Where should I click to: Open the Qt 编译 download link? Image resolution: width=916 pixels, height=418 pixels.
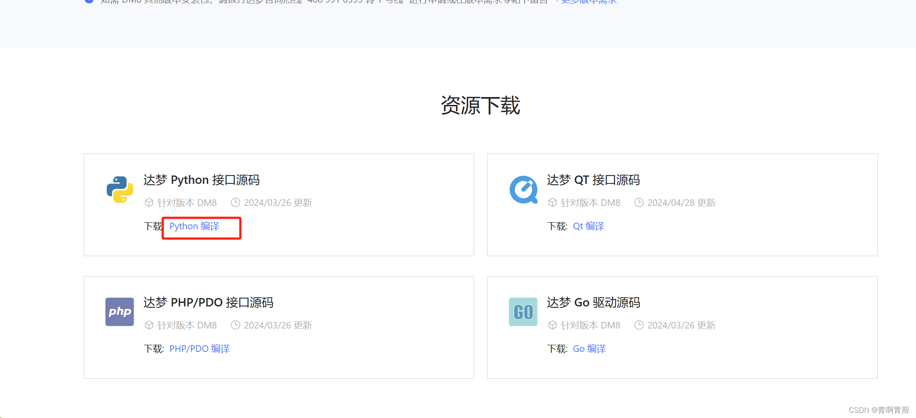(588, 226)
